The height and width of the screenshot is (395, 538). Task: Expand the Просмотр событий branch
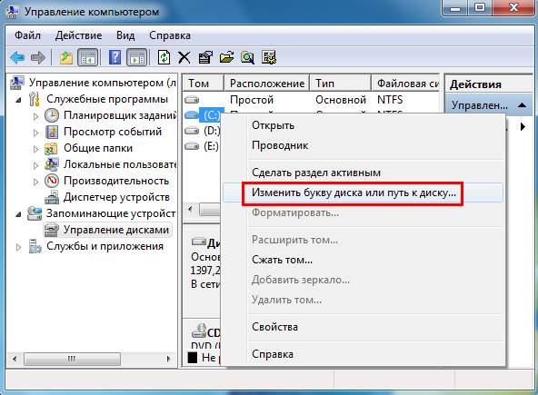coord(35,133)
